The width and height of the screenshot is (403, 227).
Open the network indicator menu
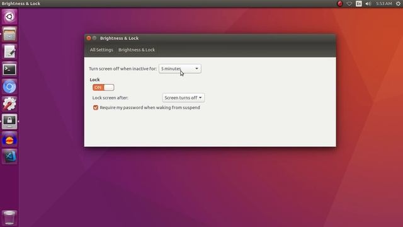(349, 4)
